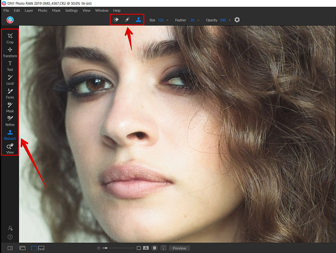Viewport: 336px width, 253px height.
Task: Select the Perfect Eraser tool
Action: tap(116, 20)
